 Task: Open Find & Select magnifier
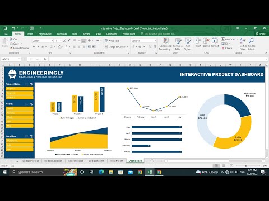click(x=252, y=44)
